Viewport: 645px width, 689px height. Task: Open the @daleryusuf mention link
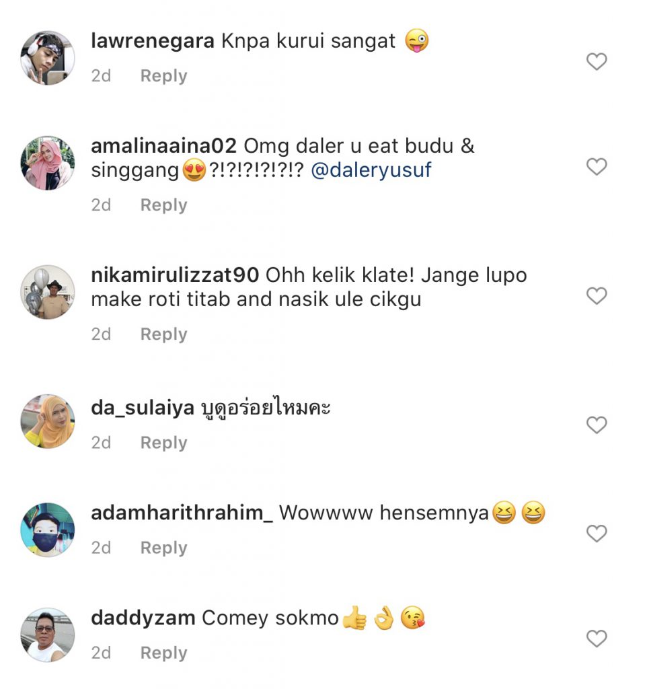(371, 170)
